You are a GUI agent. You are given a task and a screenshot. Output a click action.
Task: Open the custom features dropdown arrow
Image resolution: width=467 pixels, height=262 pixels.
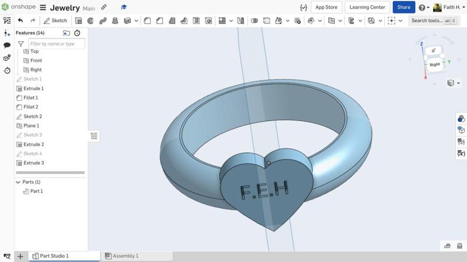coord(400,21)
